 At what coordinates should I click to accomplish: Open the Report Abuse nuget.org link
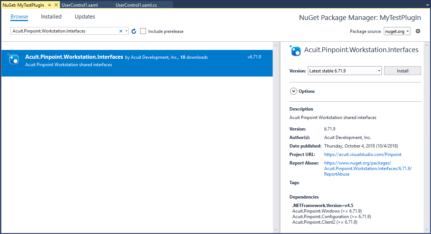coord(368,169)
